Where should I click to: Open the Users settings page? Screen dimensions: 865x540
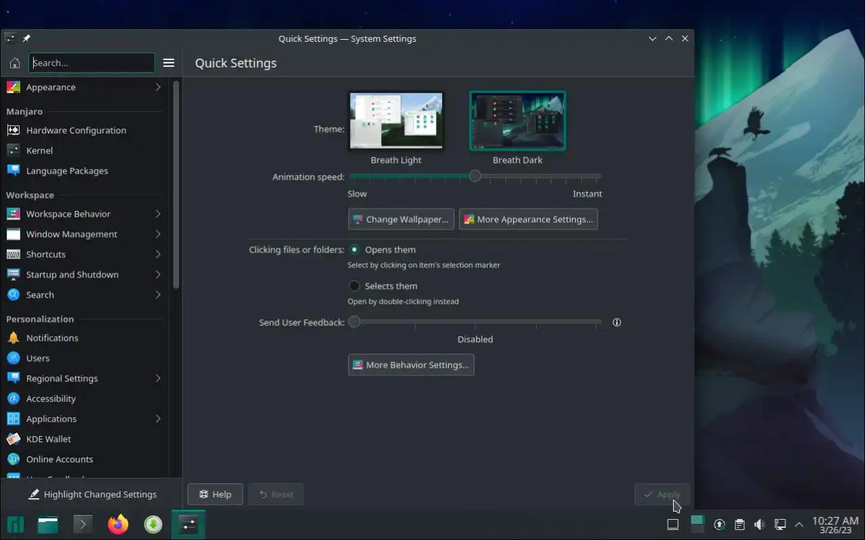(x=84, y=358)
